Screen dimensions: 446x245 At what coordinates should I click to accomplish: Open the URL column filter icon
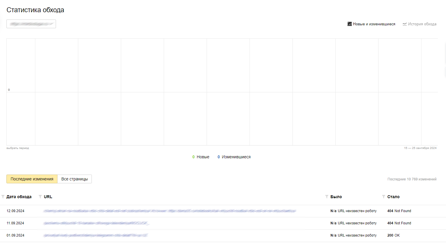tap(40, 197)
